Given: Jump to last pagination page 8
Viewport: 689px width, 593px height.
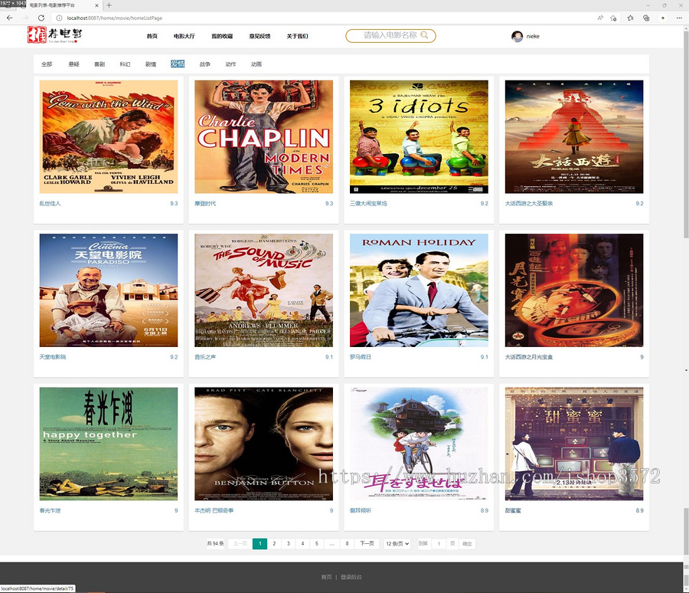Looking at the screenshot, I should 347,544.
